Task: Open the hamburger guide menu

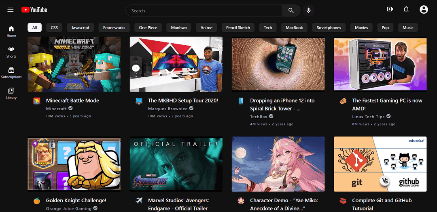Action: 10,10
